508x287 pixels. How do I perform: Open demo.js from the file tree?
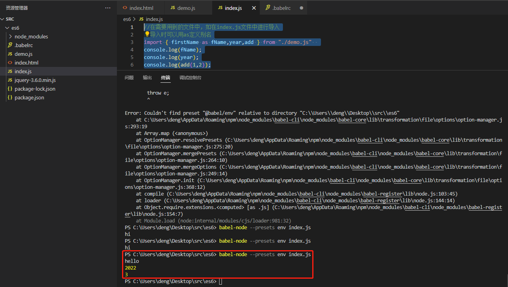[23, 54]
